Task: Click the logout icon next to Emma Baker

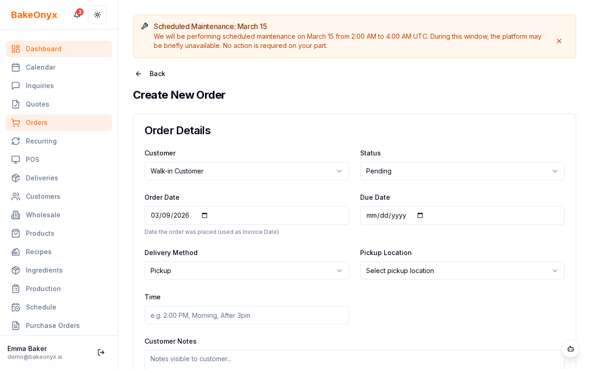Action: pos(101,352)
